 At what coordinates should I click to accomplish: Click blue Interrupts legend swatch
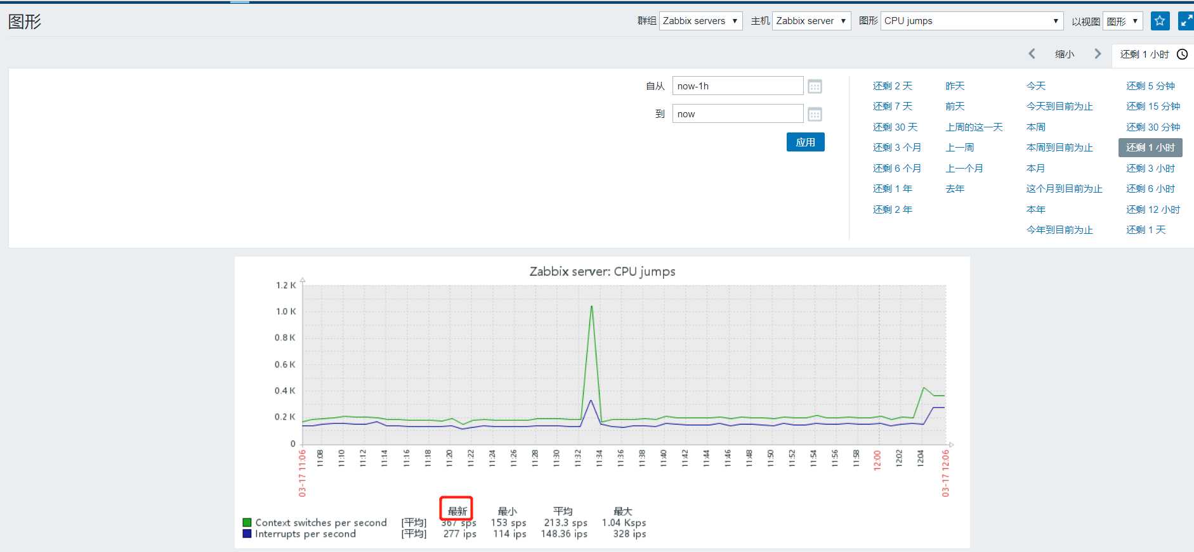coord(247,534)
